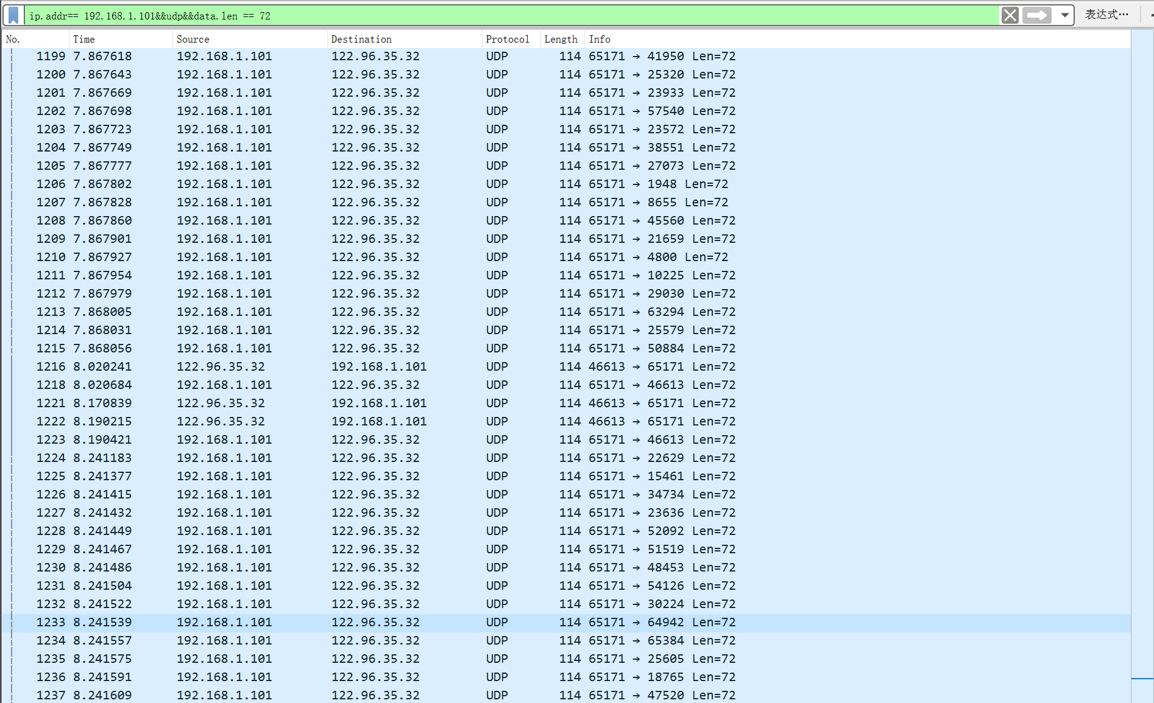
Task: Sort by the Destination column header
Action: pyautogui.click(x=405, y=39)
